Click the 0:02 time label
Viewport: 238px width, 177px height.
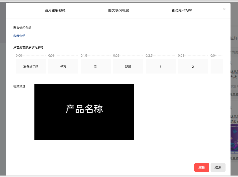pyautogui.click(x=116, y=56)
